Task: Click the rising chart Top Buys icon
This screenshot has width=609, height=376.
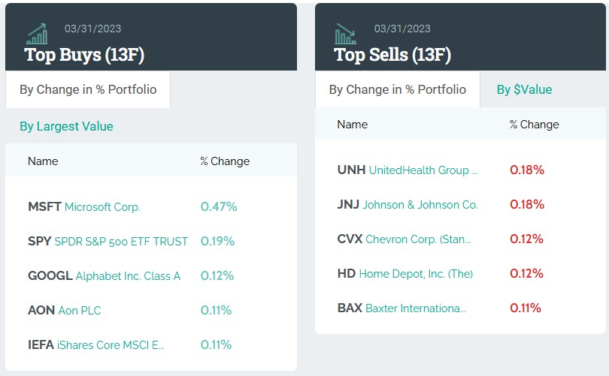Action: [x=37, y=34]
